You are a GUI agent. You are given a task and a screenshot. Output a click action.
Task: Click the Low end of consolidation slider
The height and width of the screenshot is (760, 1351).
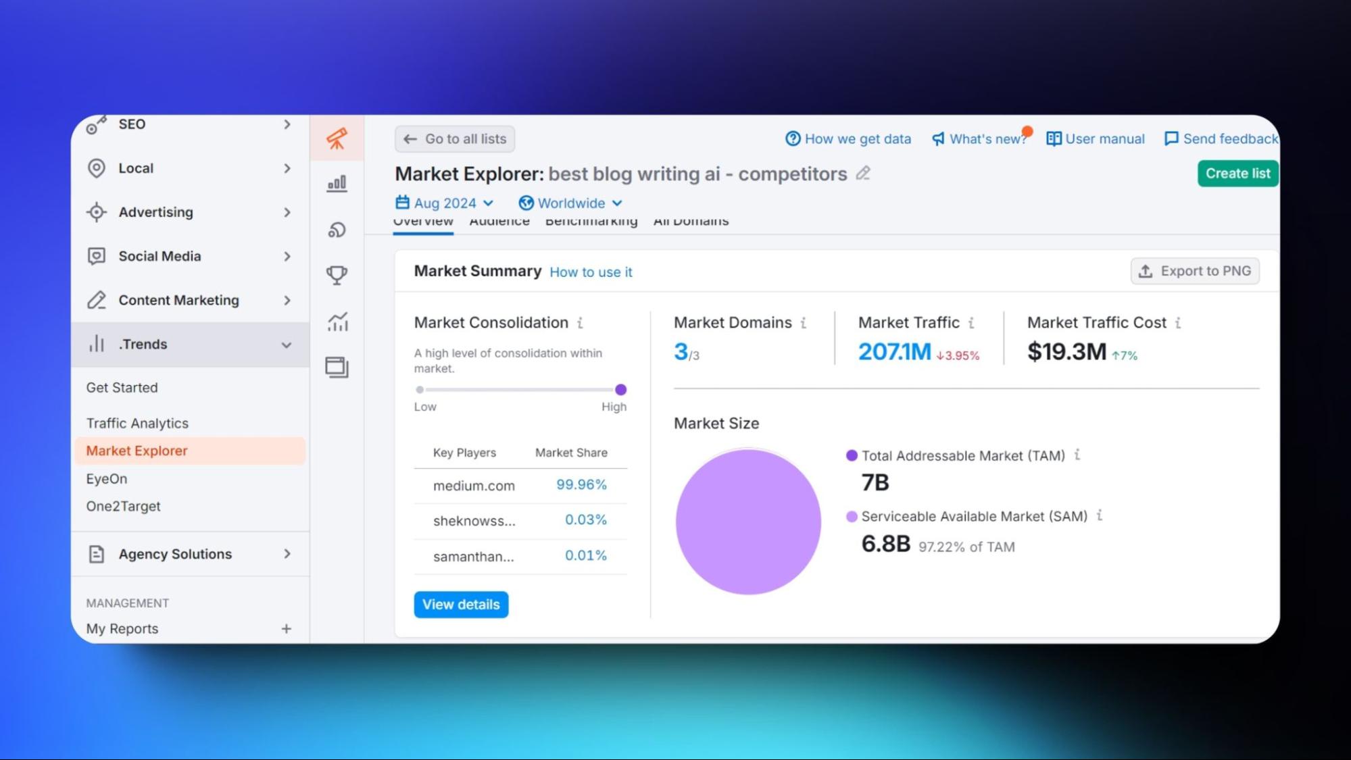[x=420, y=390]
